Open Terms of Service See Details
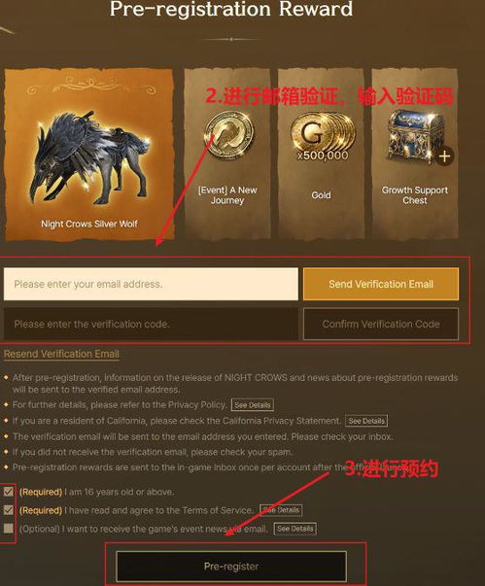This screenshot has width=485, height=586. pos(281,510)
